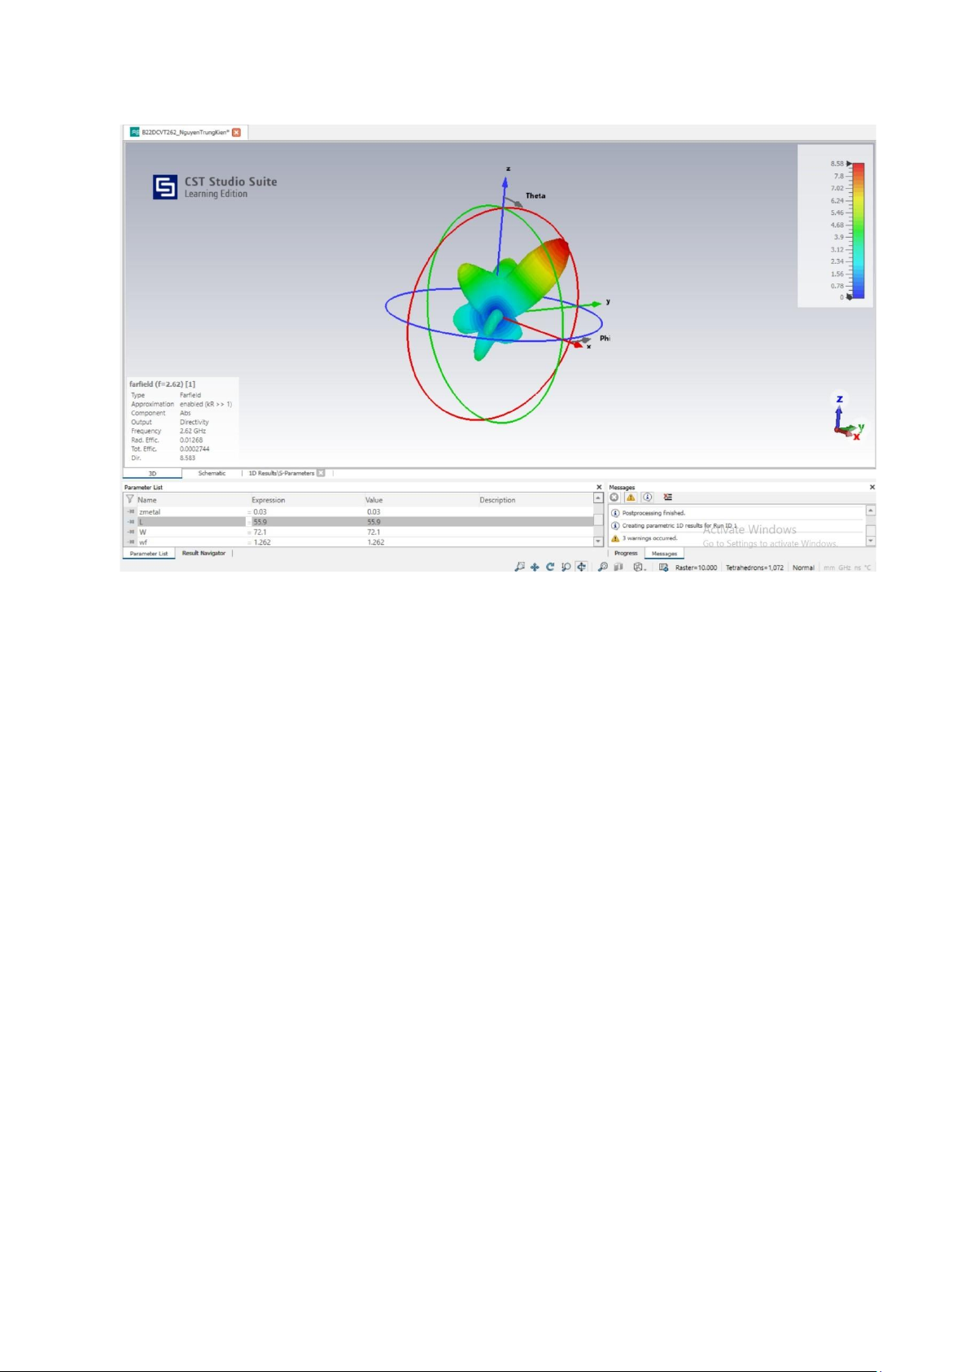This screenshot has height=1372, width=970.
Task: Click the Expression column header
Action: [269, 500]
